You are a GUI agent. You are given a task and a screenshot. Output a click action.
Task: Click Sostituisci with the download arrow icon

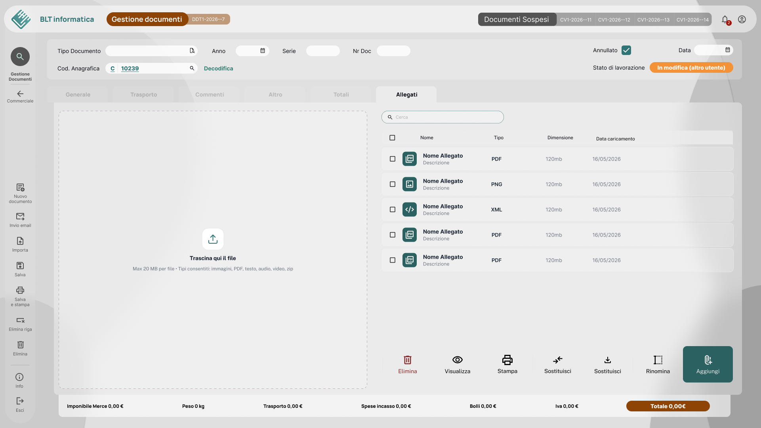[608, 364]
